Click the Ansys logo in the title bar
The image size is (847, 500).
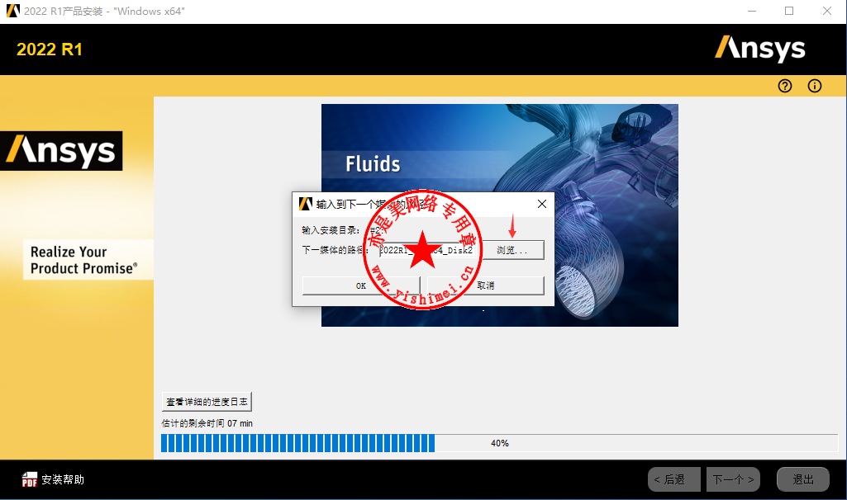pos(13,11)
